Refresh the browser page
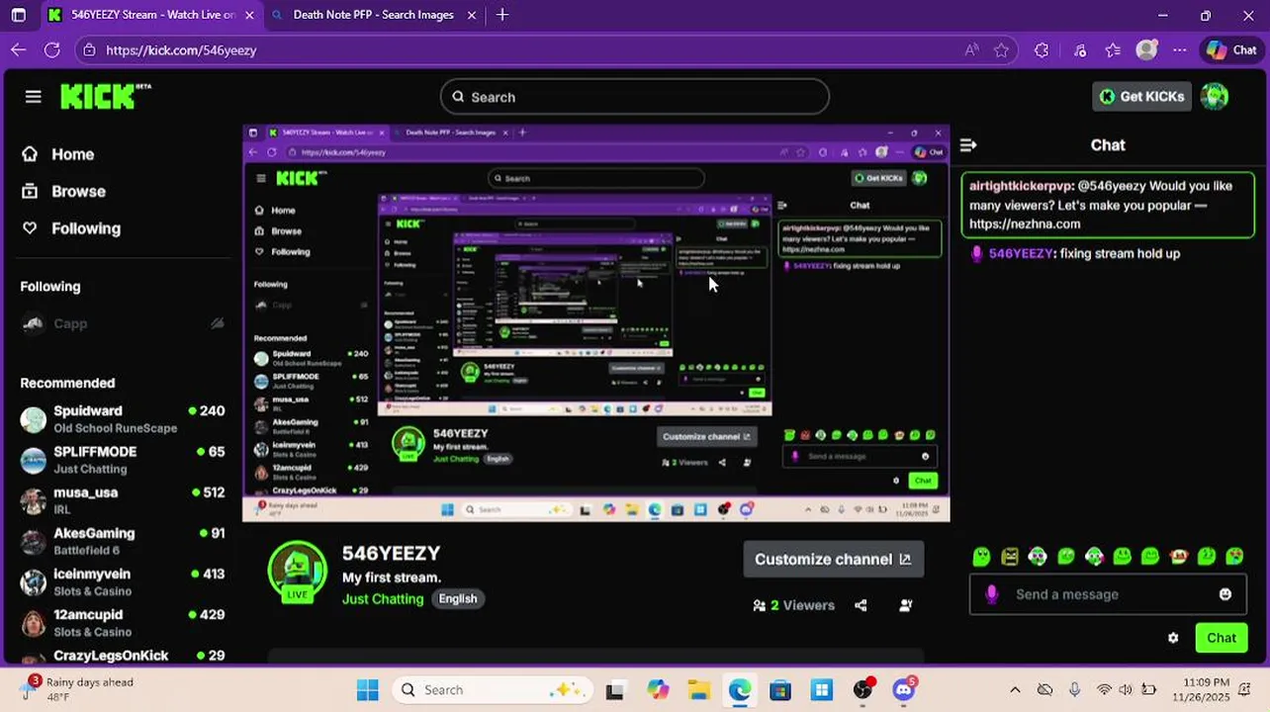Screen dimensions: 1270x712 (52, 49)
